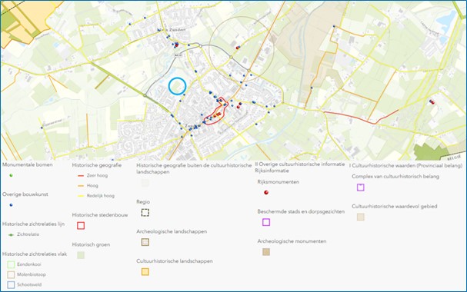Click the large gray molenbiotoop circle outline on map
The width and height of the screenshot is (467, 292).
242,49
